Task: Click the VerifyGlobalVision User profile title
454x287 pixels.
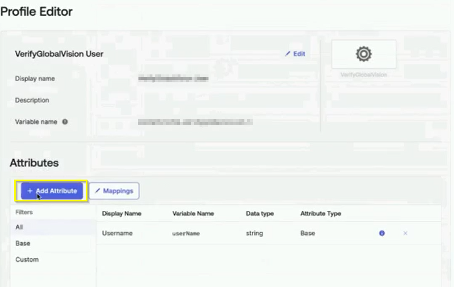Action: point(59,54)
